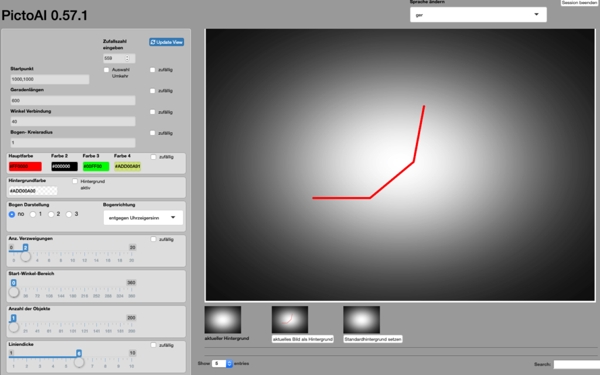Click the Hintergrundfarbe color field
The height and width of the screenshot is (375, 600).
[33, 191]
